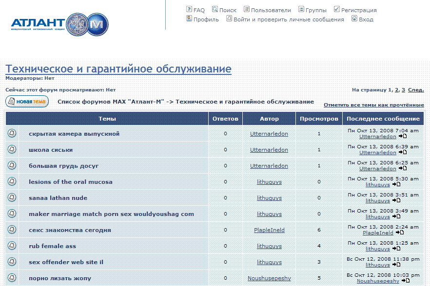Open "Войти и проверить личные сообщения" link
Viewport: 430px width, 286px height.
pyautogui.click(x=289, y=19)
